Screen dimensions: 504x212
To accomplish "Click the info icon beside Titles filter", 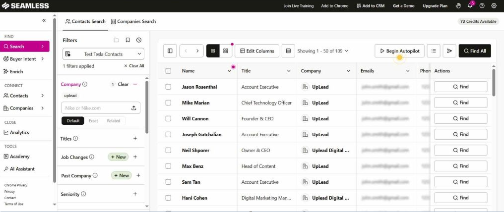I will pyautogui.click(x=75, y=138).
